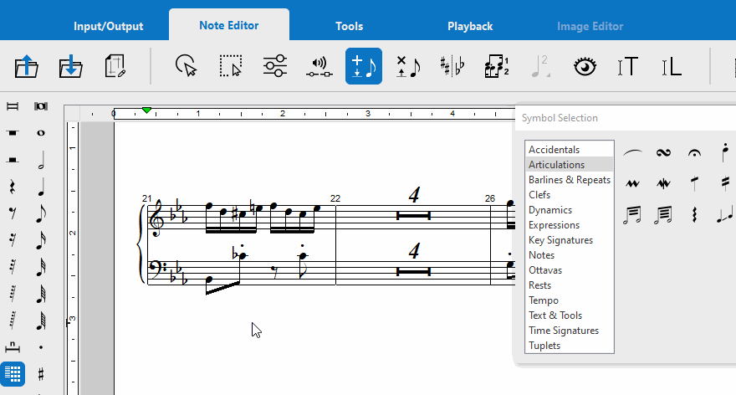The width and height of the screenshot is (736, 395).
Task: Select Tuplets in the symbol list
Action: 544,346
